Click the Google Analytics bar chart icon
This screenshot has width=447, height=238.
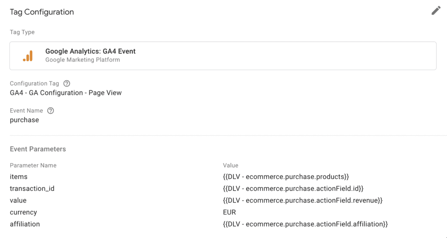[x=27, y=55]
